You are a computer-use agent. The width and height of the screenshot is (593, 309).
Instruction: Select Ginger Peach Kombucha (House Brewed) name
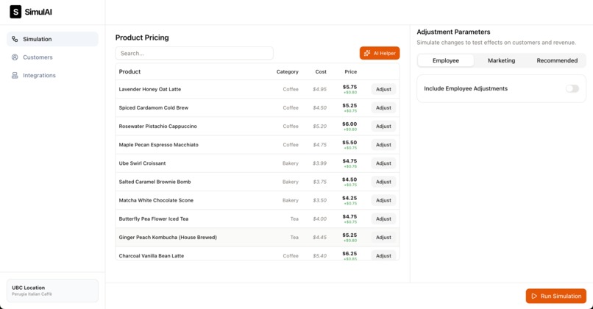[x=168, y=238]
